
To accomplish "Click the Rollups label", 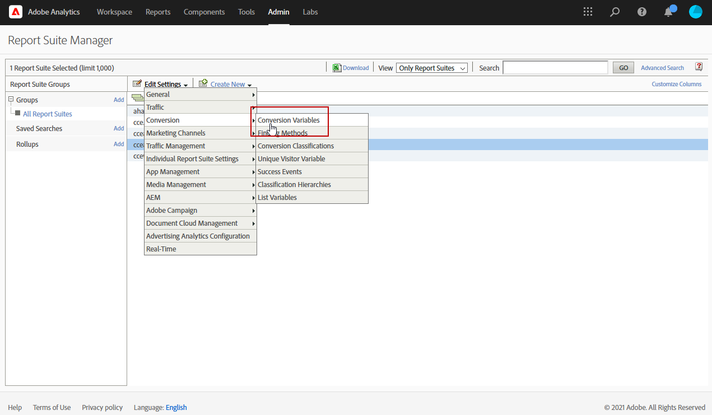I will (x=27, y=144).
